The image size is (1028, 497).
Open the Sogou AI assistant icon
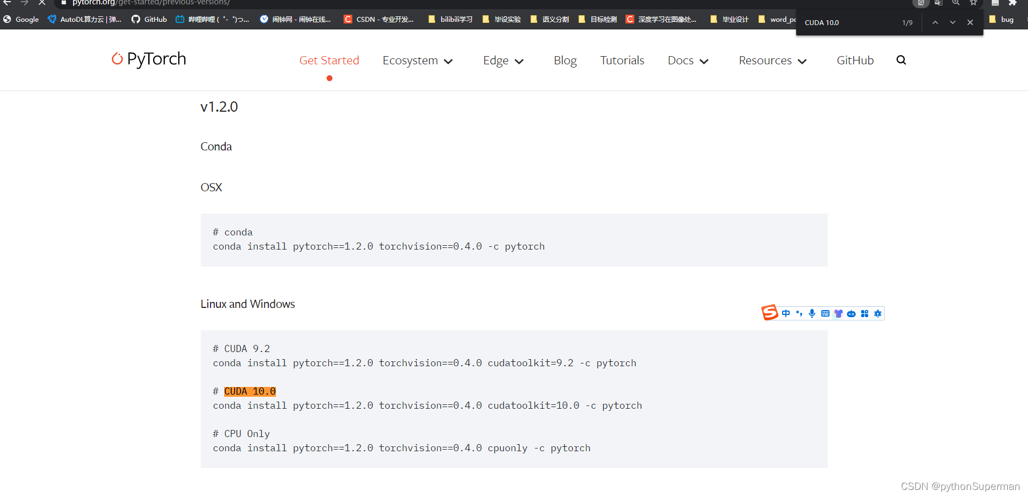click(x=877, y=313)
